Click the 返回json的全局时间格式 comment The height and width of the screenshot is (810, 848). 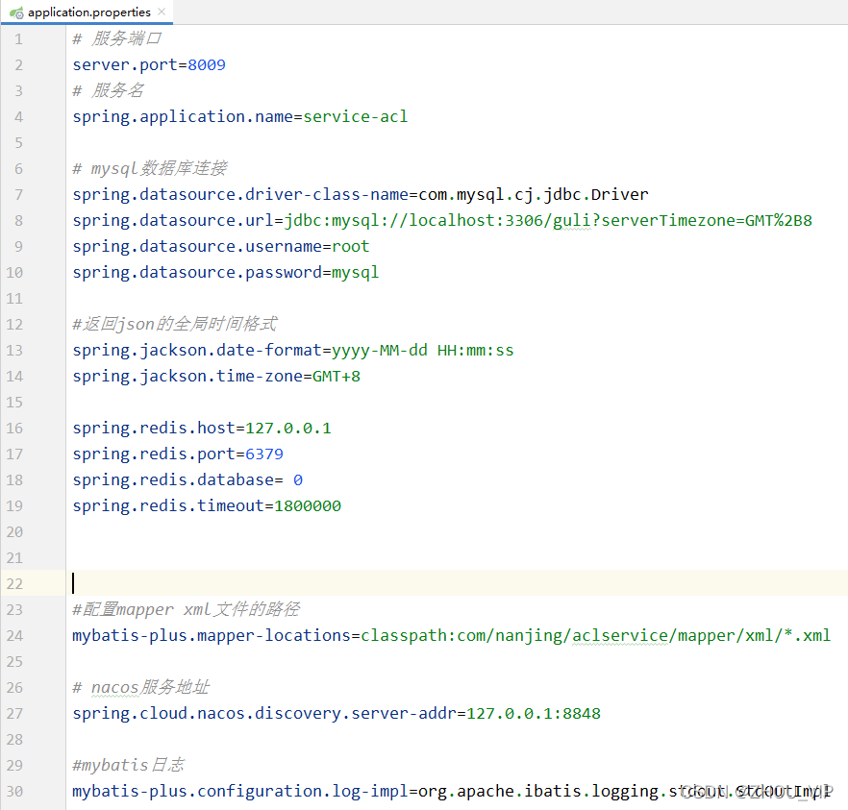coord(175,324)
